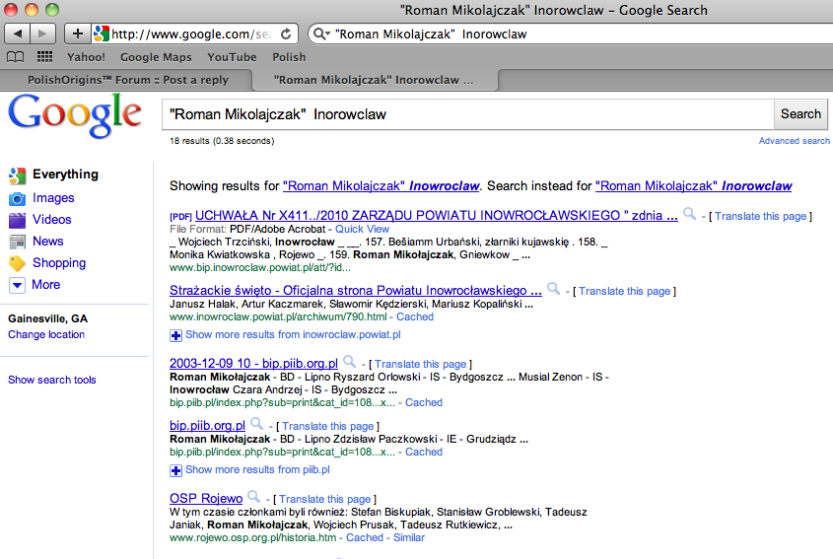
Task: Show more results from piib.pl link
Action: pos(257,469)
